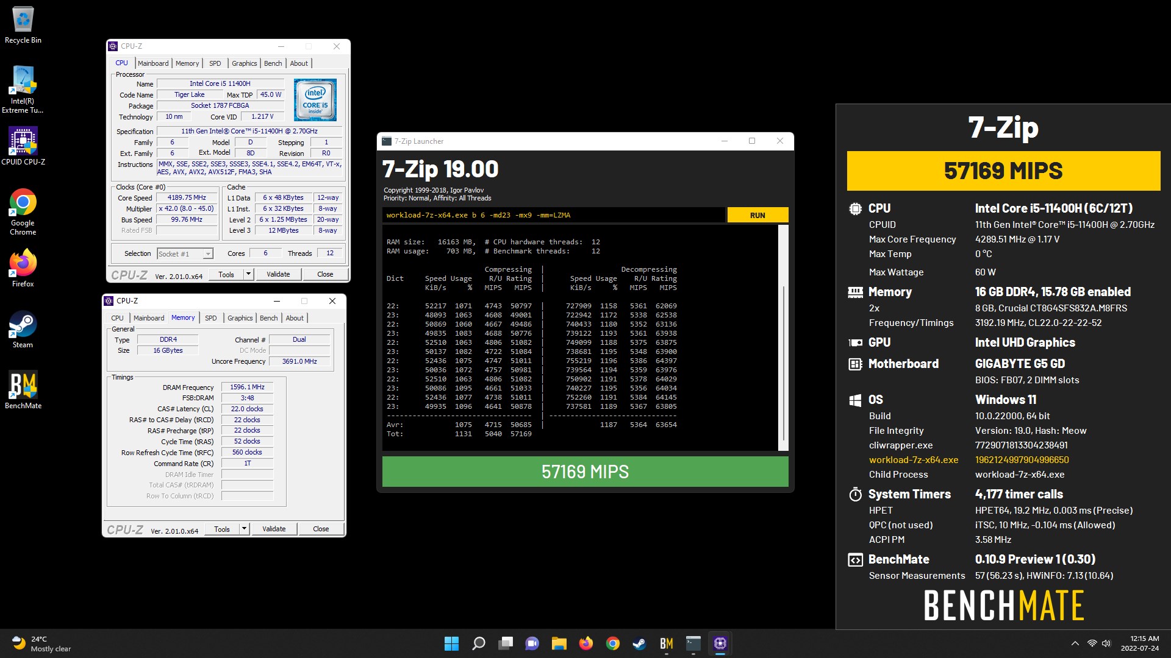Click the Windows Start button on the taskbar
The height and width of the screenshot is (658, 1171).
point(451,643)
